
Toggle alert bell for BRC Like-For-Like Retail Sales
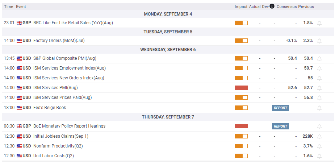point(319,23)
